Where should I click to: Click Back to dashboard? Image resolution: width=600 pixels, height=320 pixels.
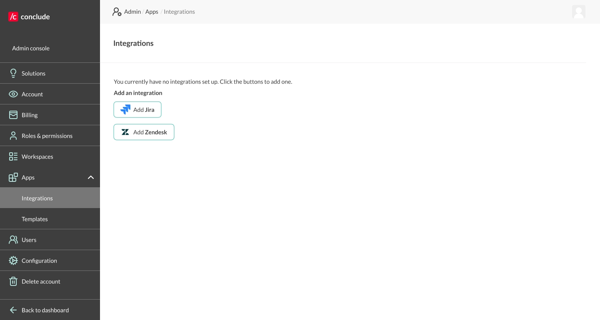point(45,310)
